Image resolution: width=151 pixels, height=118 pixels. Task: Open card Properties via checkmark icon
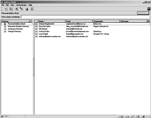pyautogui.click(x=17, y=9)
